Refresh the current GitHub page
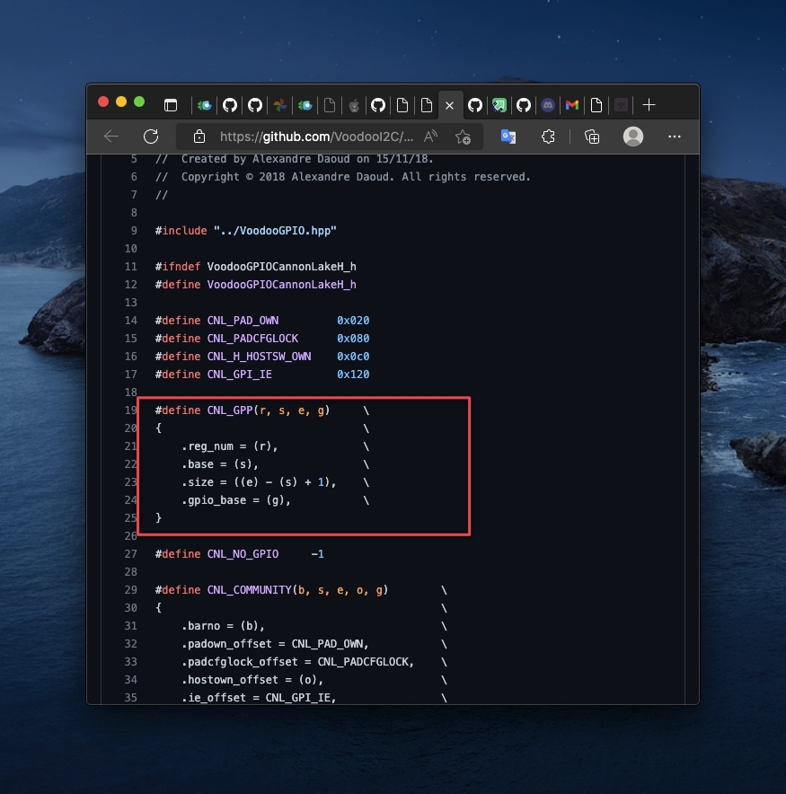 coord(151,137)
